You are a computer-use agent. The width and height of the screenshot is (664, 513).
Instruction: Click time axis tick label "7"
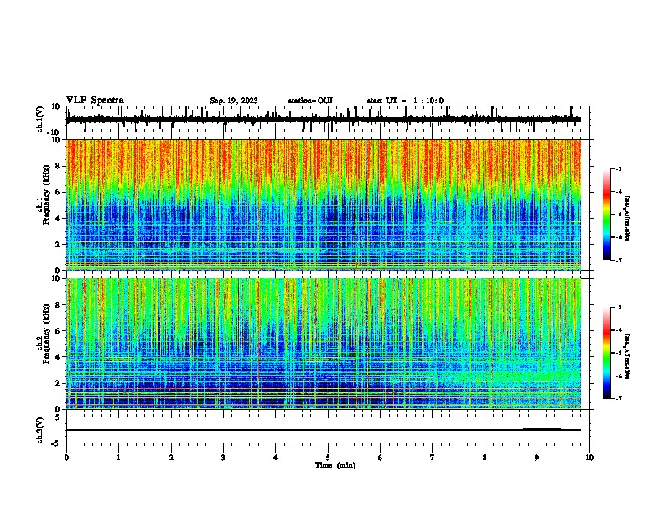pyautogui.click(x=433, y=458)
